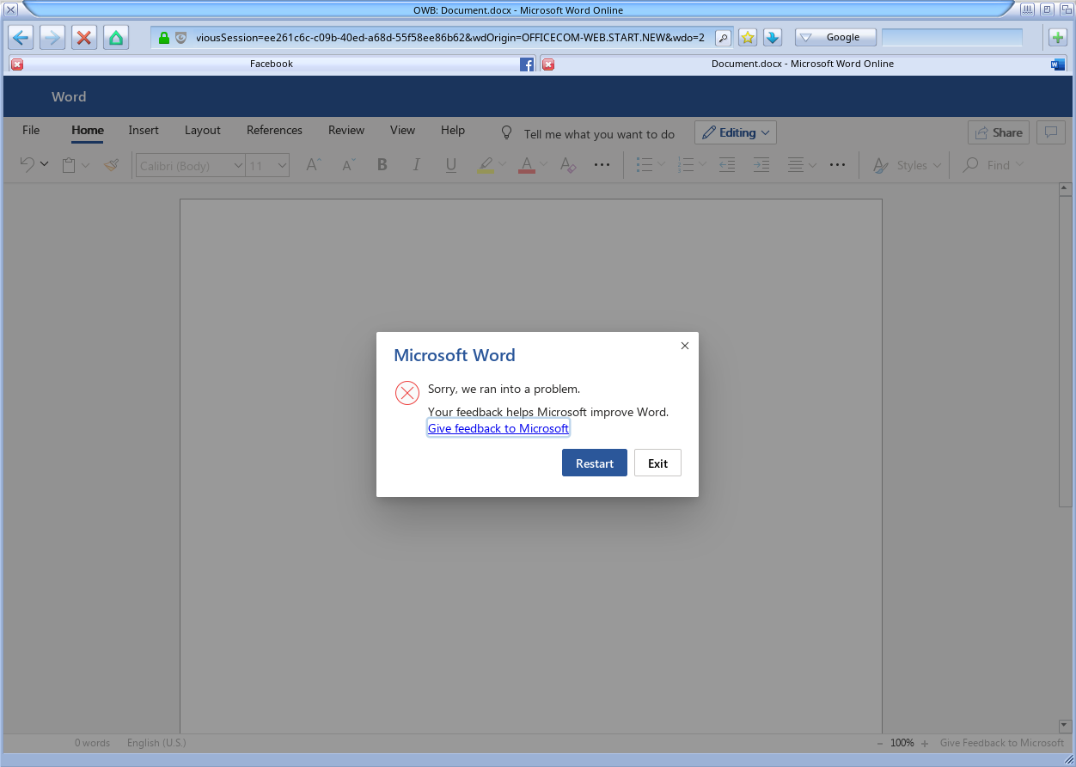1076x767 pixels.
Task: Open the References ribbon tab
Action: pyautogui.click(x=274, y=131)
